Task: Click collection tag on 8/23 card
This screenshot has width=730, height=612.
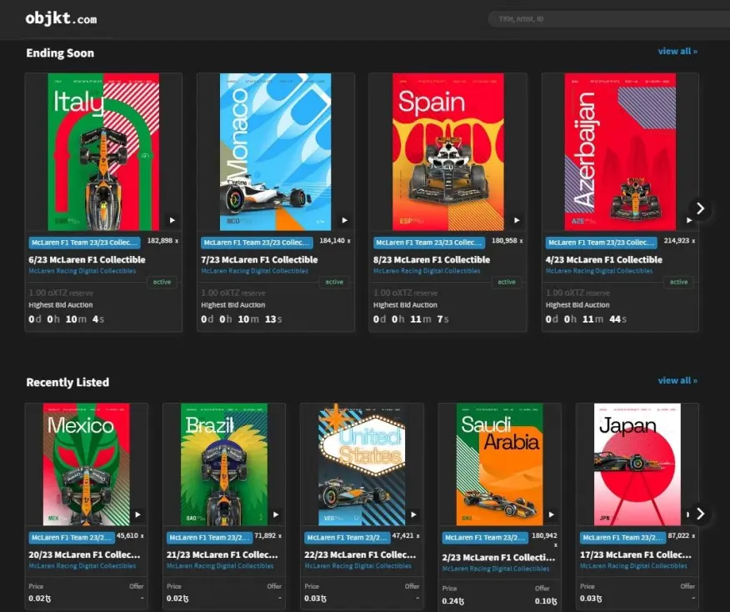Action: pyautogui.click(x=429, y=243)
